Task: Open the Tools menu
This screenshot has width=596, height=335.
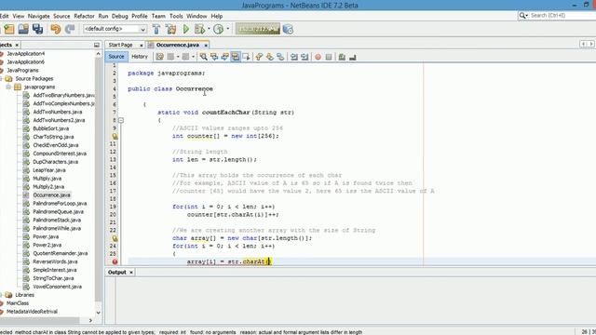Action: [176, 16]
